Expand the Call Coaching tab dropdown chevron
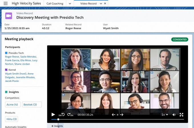 click(x=70, y=4)
